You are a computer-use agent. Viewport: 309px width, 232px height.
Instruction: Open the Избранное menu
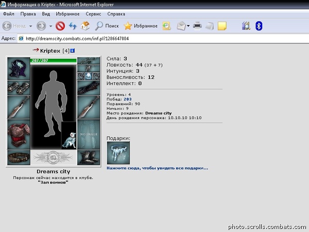click(x=67, y=14)
